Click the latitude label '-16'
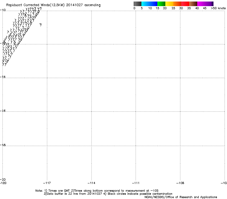Screen dimensions: 227x199 (3, 111)
